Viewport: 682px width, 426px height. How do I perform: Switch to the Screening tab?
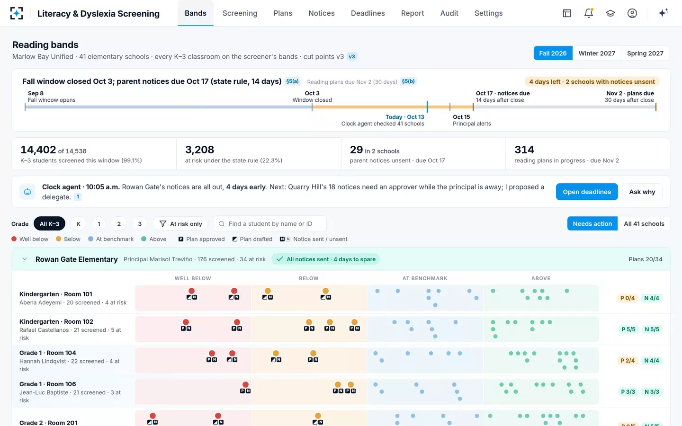240,13
